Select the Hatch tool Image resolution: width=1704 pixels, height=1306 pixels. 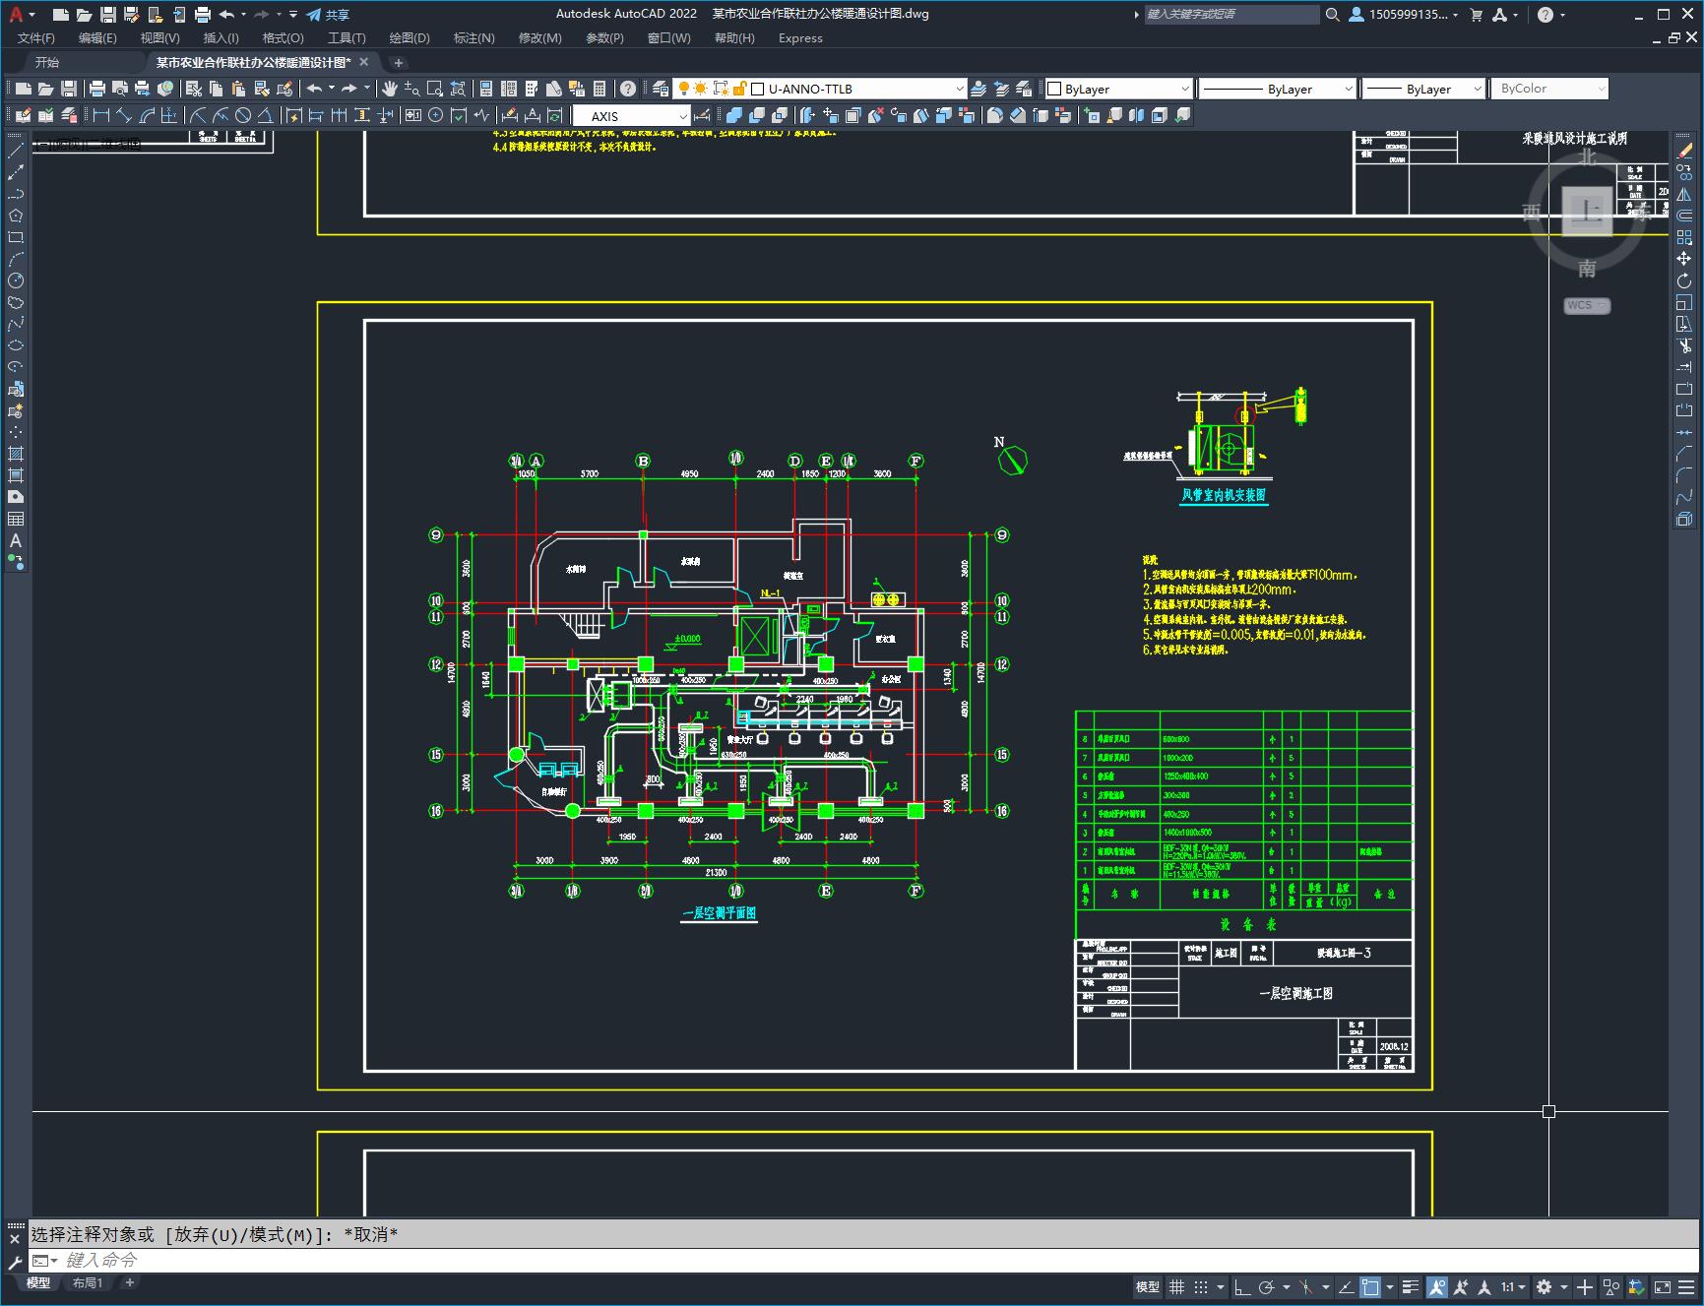click(16, 454)
